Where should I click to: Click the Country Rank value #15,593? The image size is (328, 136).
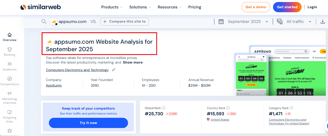point(216,114)
